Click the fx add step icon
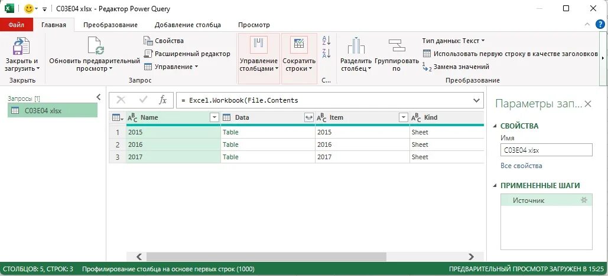Viewport: 608px width, 276px height. (x=163, y=100)
